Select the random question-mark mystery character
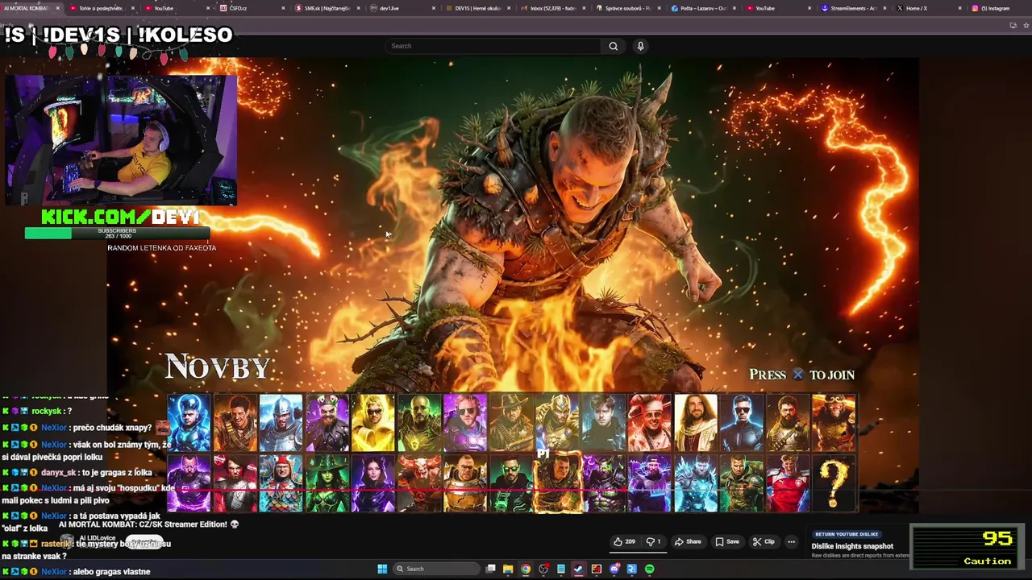 [x=834, y=483]
